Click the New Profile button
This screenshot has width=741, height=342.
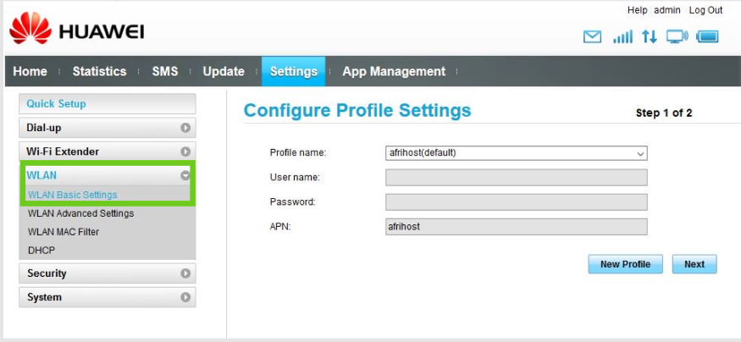[x=625, y=264]
